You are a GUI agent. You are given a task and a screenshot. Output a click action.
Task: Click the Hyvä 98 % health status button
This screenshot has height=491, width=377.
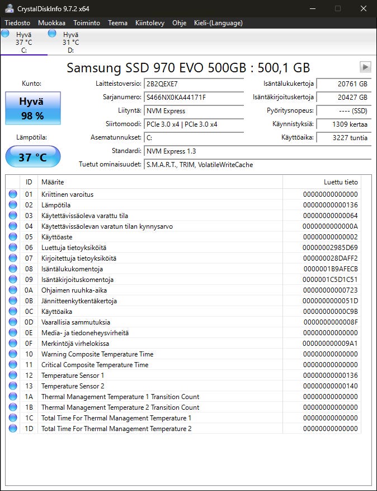tap(31, 108)
